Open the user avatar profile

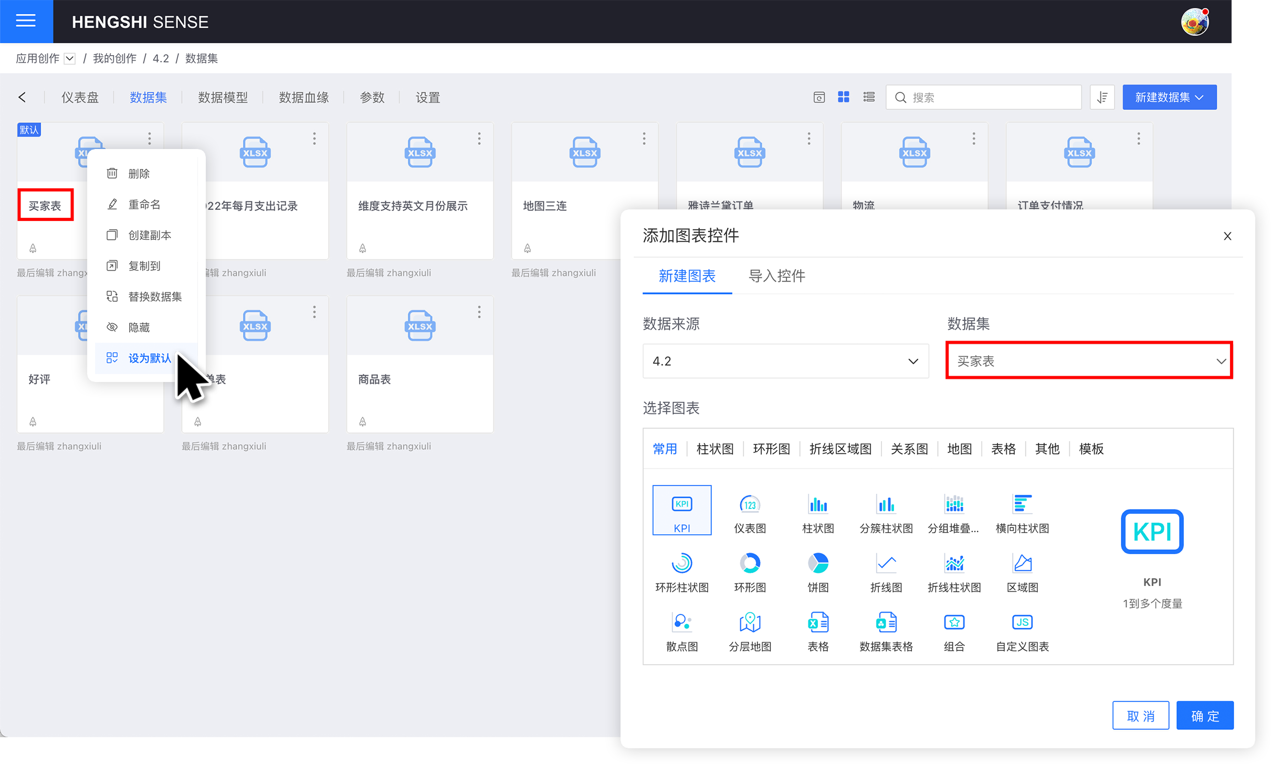(1195, 22)
